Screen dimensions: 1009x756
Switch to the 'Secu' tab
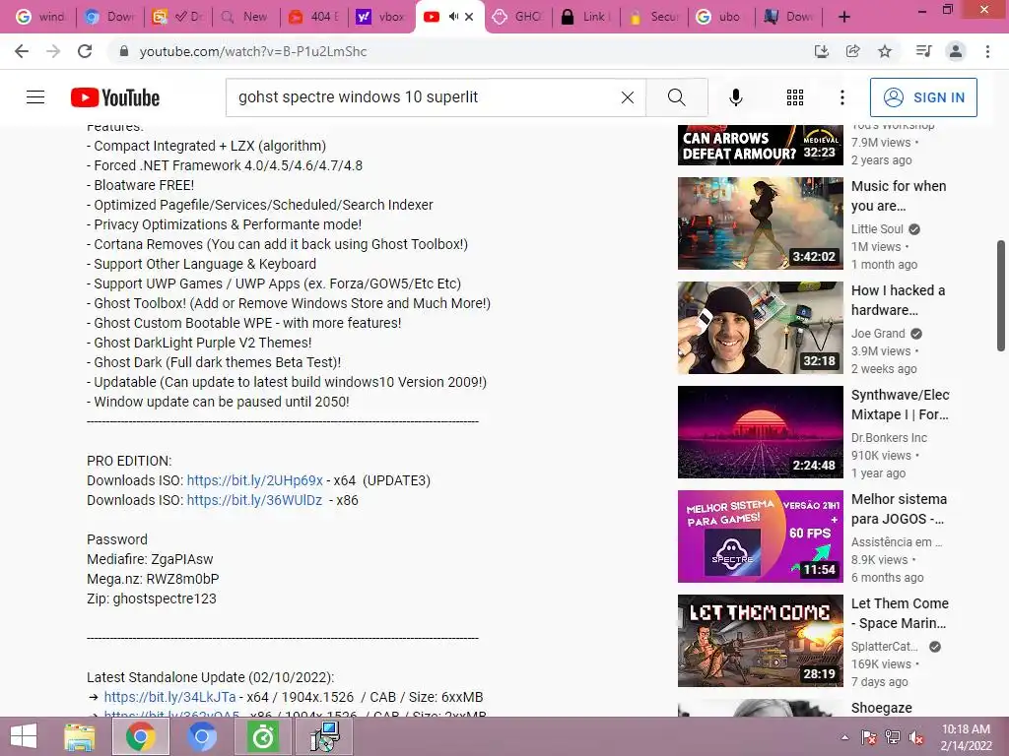click(x=654, y=17)
